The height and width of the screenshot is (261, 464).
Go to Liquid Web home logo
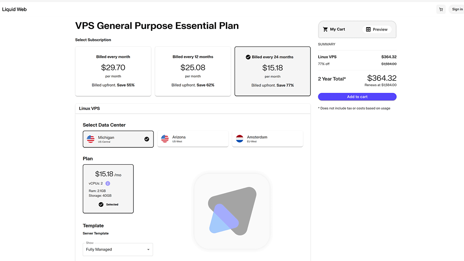[14, 9]
